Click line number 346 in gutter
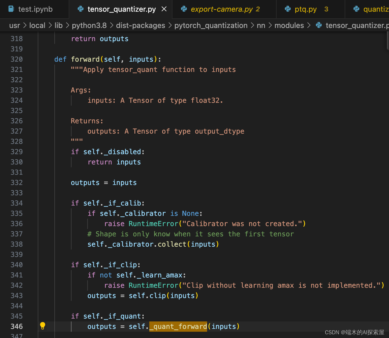Image resolution: width=389 pixels, height=338 pixels. pos(17,326)
